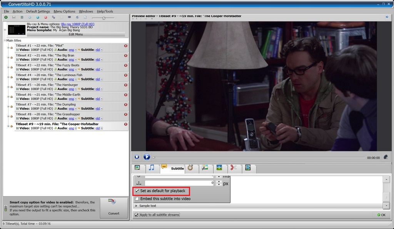
Task: Open the Action menu
Action: (x=18, y=11)
